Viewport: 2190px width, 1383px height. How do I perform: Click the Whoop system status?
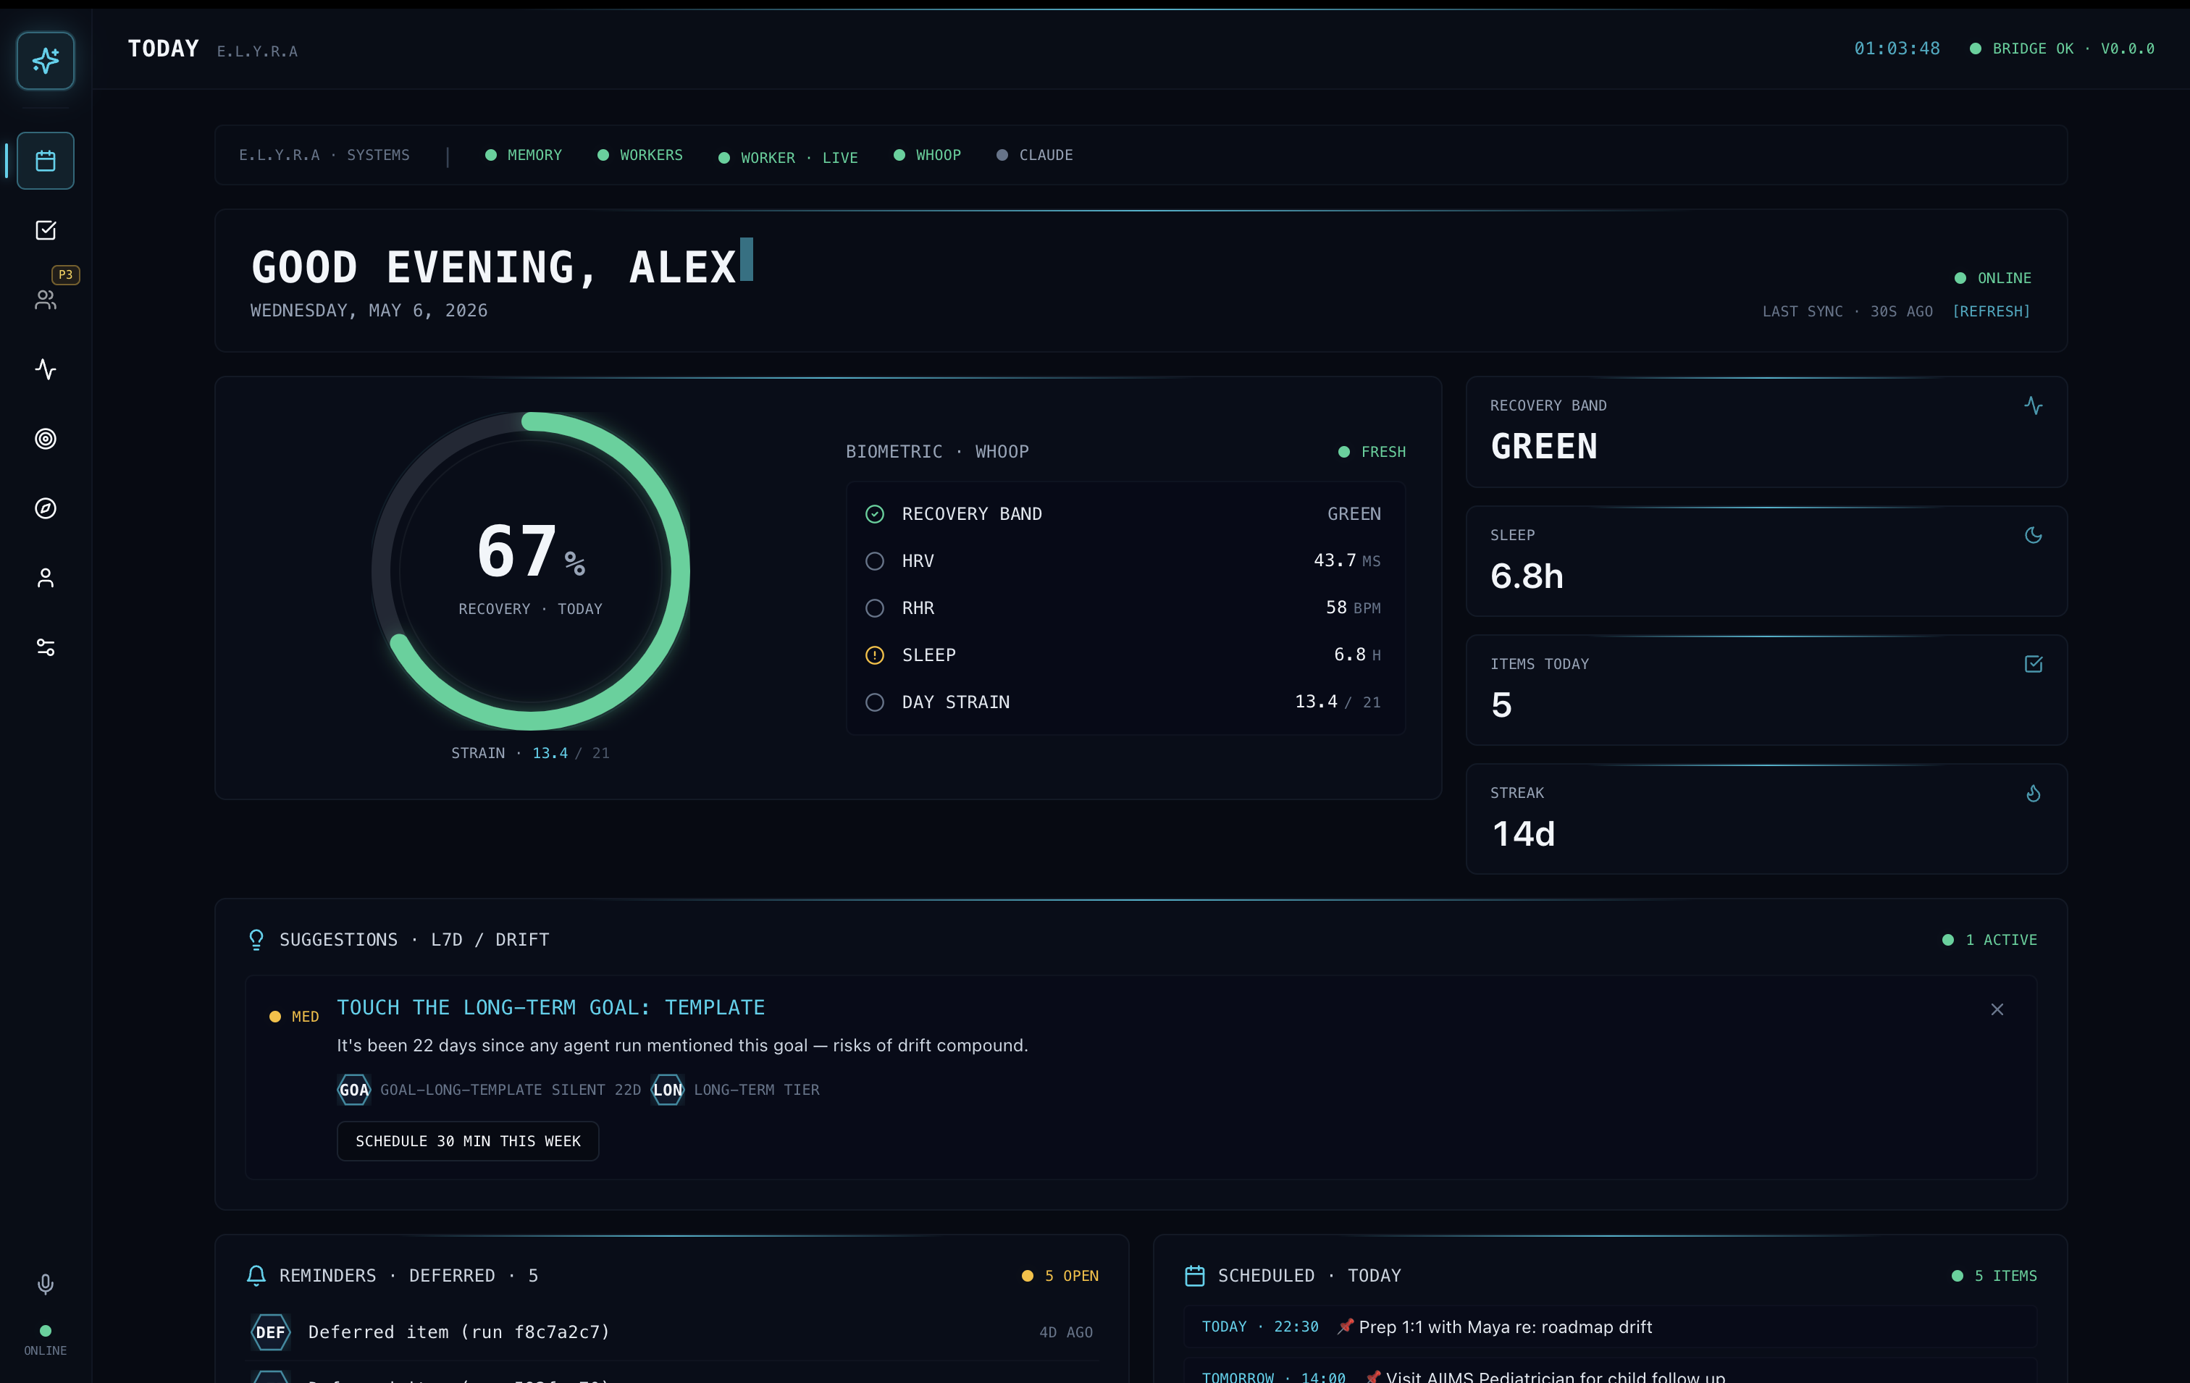click(928, 154)
